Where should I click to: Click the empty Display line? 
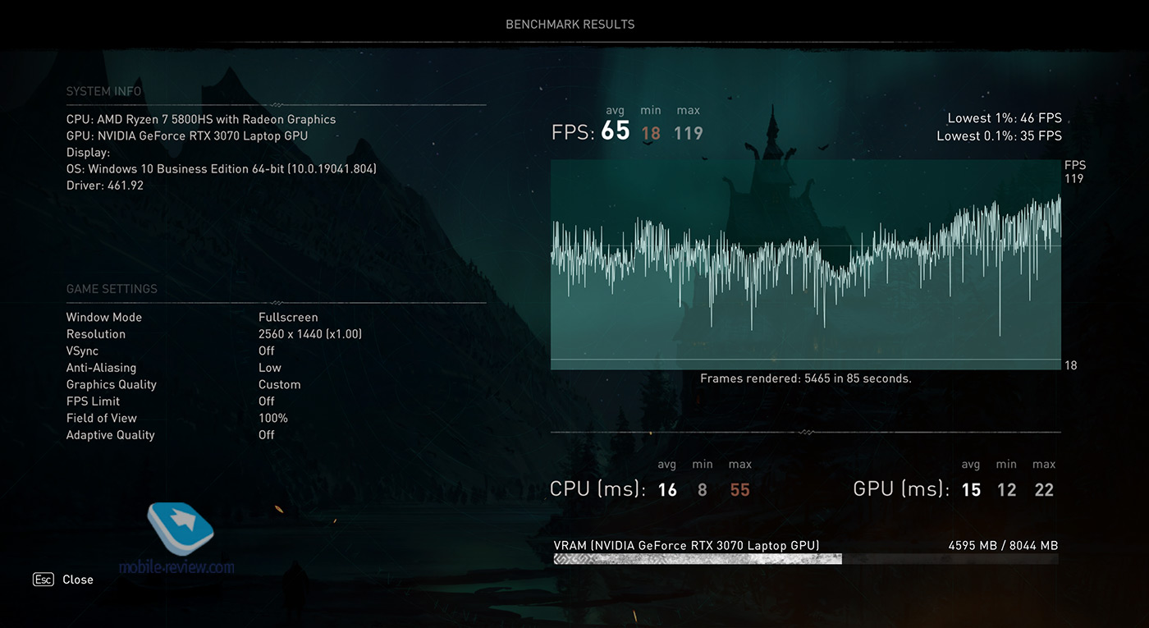click(88, 153)
